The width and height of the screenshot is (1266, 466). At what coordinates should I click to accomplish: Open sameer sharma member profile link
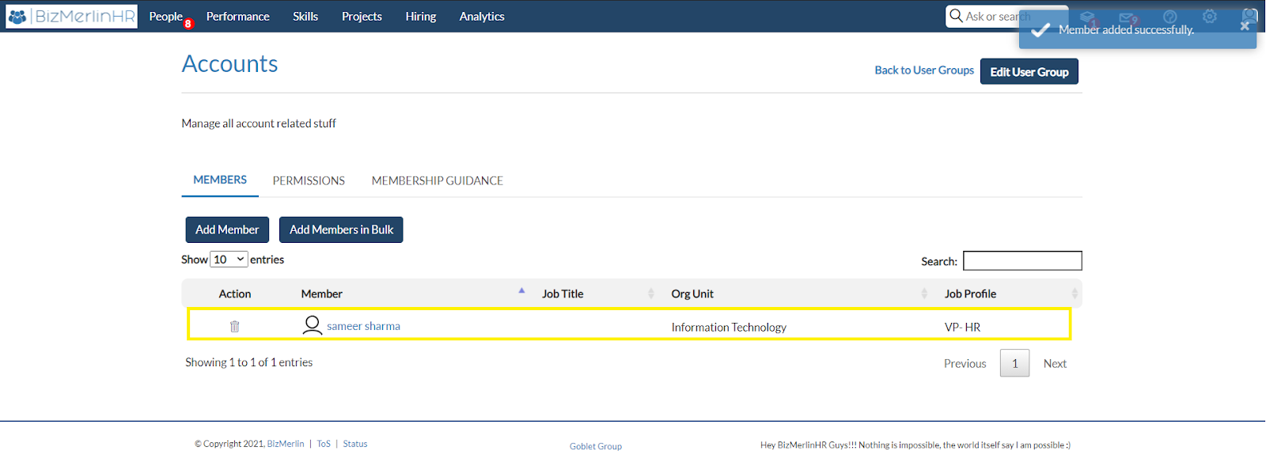[363, 326]
